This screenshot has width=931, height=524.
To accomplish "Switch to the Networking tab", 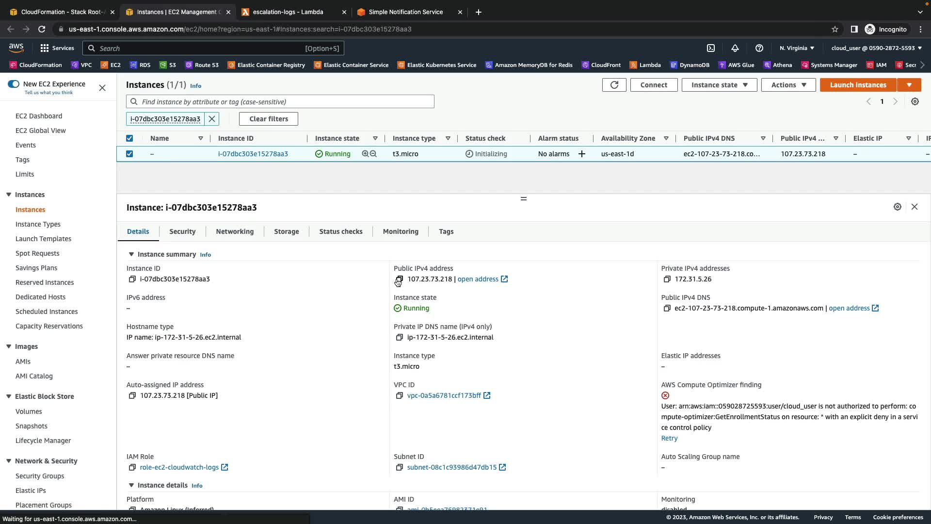I will click(x=235, y=231).
